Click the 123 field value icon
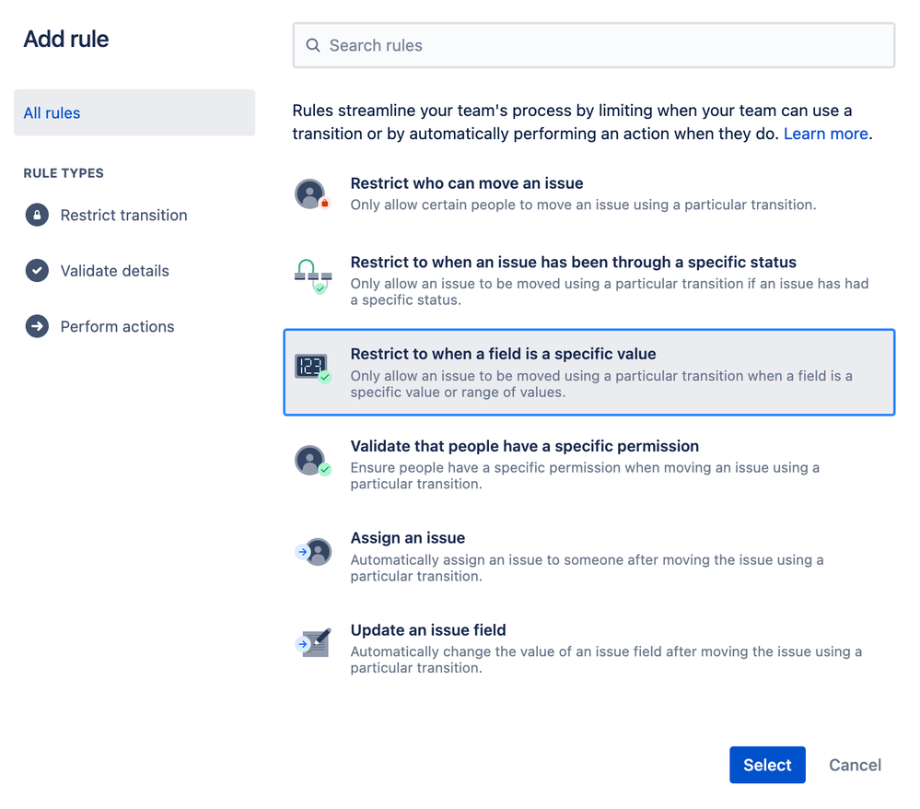Screen dimensions: 920x809 (313, 368)
